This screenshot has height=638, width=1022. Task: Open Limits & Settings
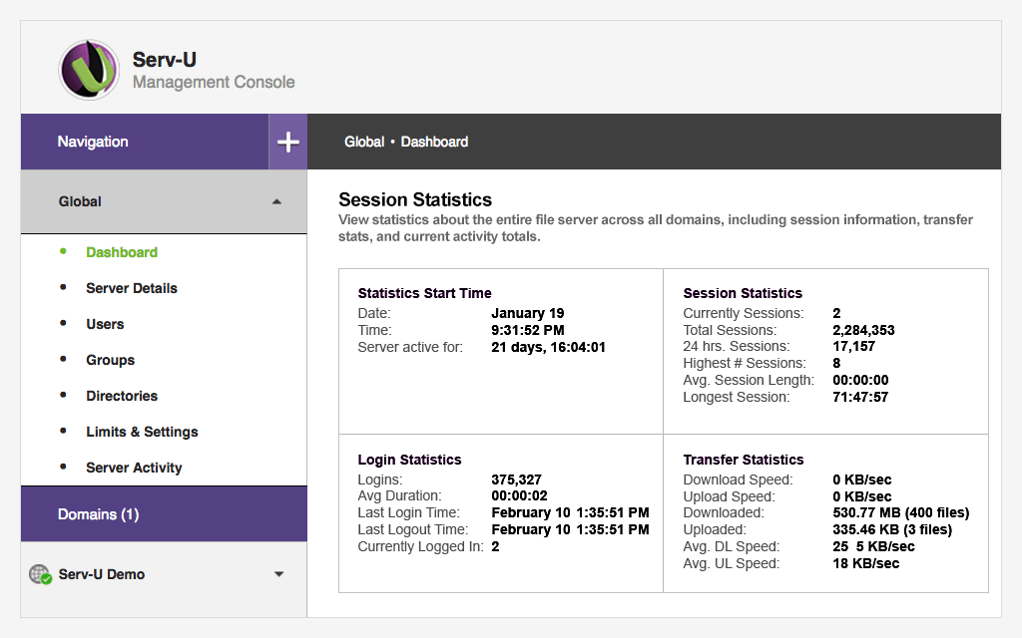tap(142, 432)
